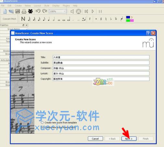Redo the last undone action
This screenshot has height=147, width=164.
point(44,11)
